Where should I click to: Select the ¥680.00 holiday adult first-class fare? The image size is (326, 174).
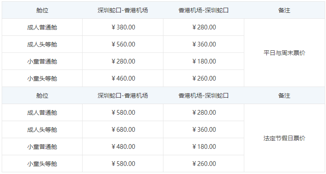coord(123,130)
